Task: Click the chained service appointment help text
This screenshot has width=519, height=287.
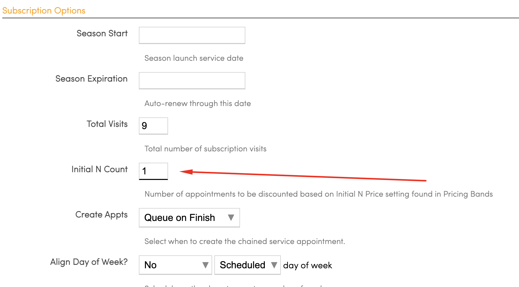Action: click(x=245, y=241)
